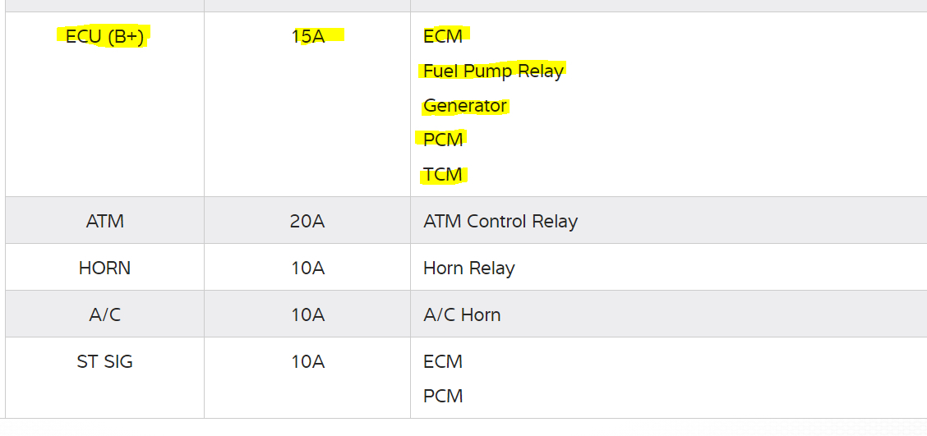Click the 10A rating in the A/C row
The width and height of the screenshot is (927, 436).
tap(307, 314)
